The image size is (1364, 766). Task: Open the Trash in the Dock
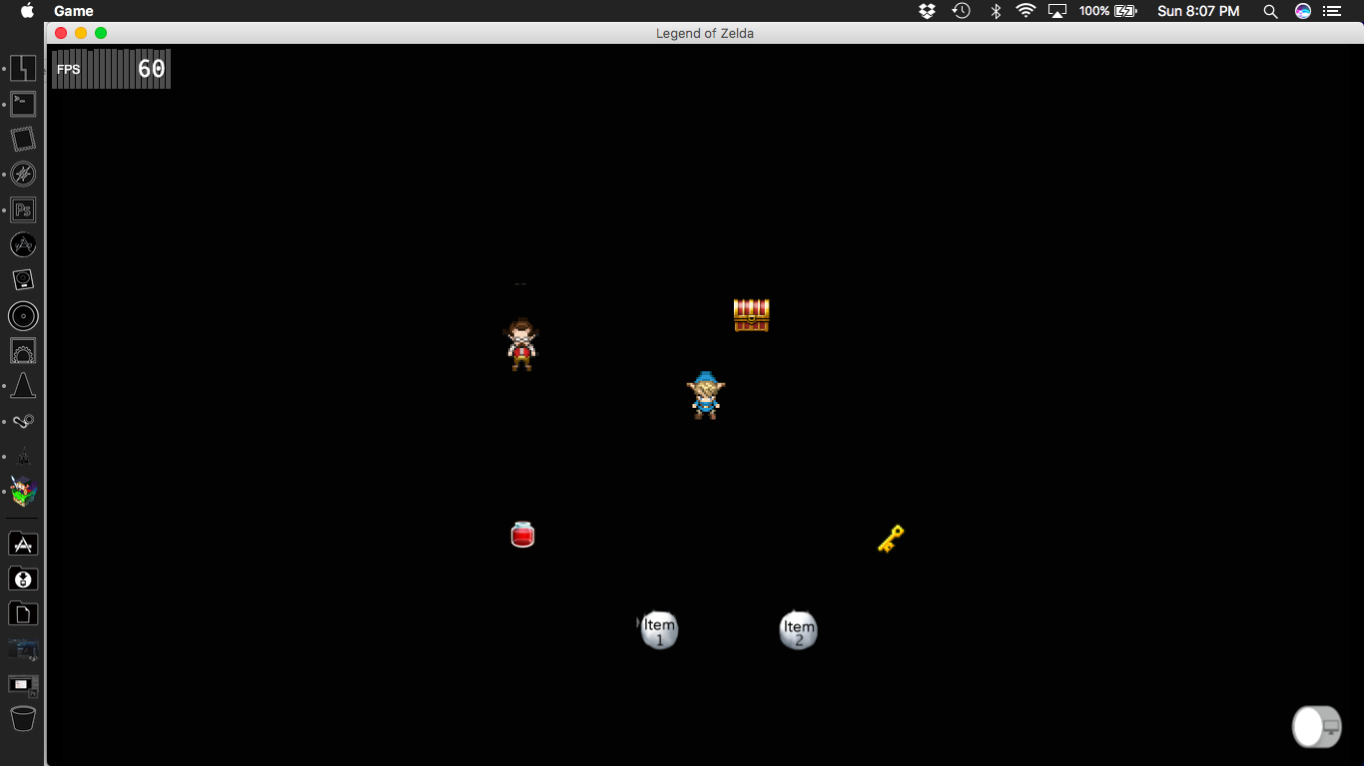point(23,718)
